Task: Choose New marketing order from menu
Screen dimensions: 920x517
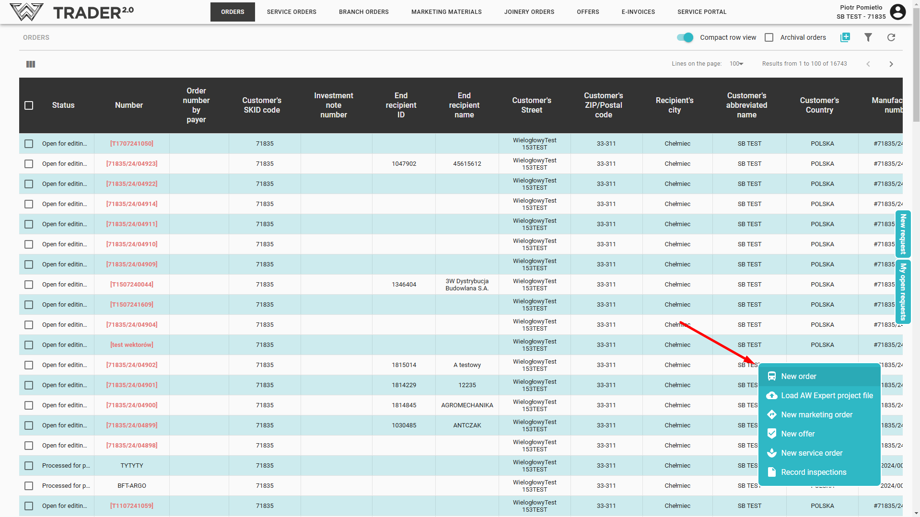Action: (816, 415)
